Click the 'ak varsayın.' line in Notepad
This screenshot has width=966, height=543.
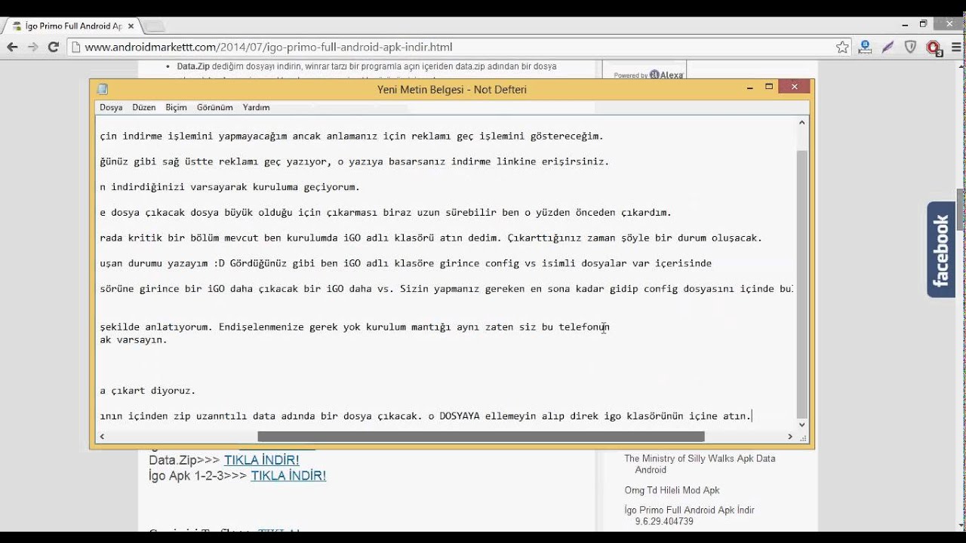point(134,339)
